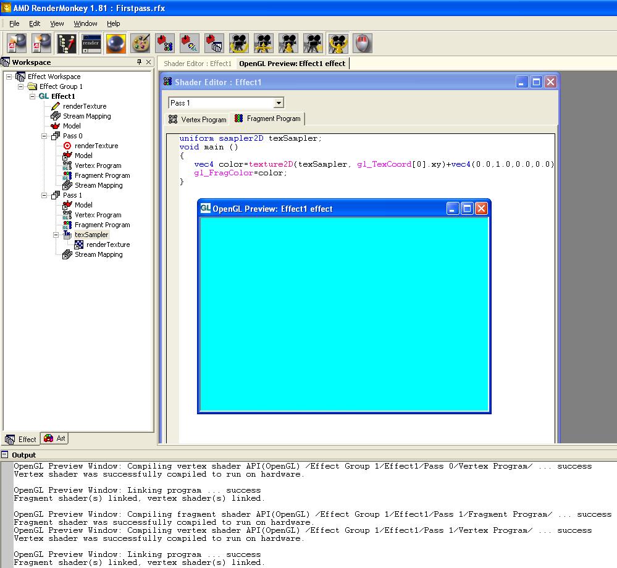Screen dimensions: 617x568
Task: Click 'Fragment shader was successfully compiled' output line
Action: pos(164,522)
